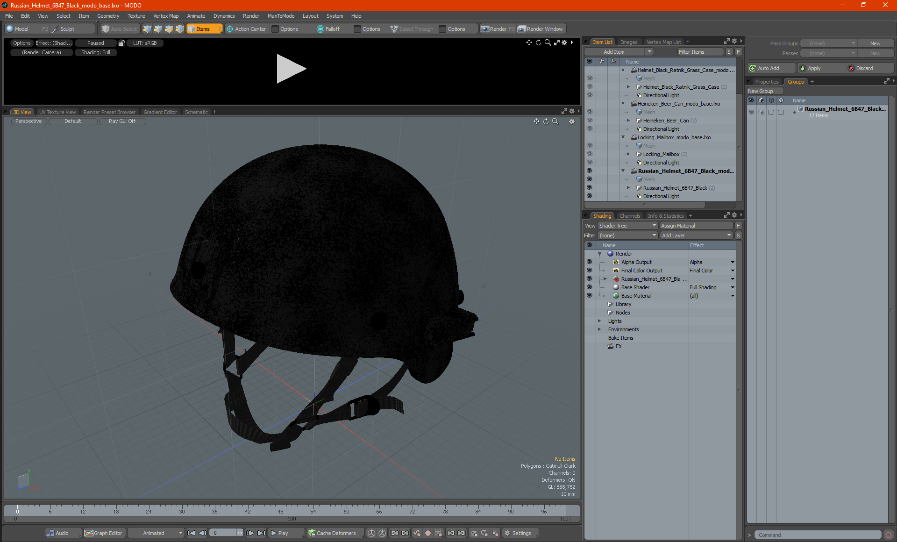The width and height of the screenshot is (897, 542).
Task: Click the current frame input field
Action: [224, 533]
